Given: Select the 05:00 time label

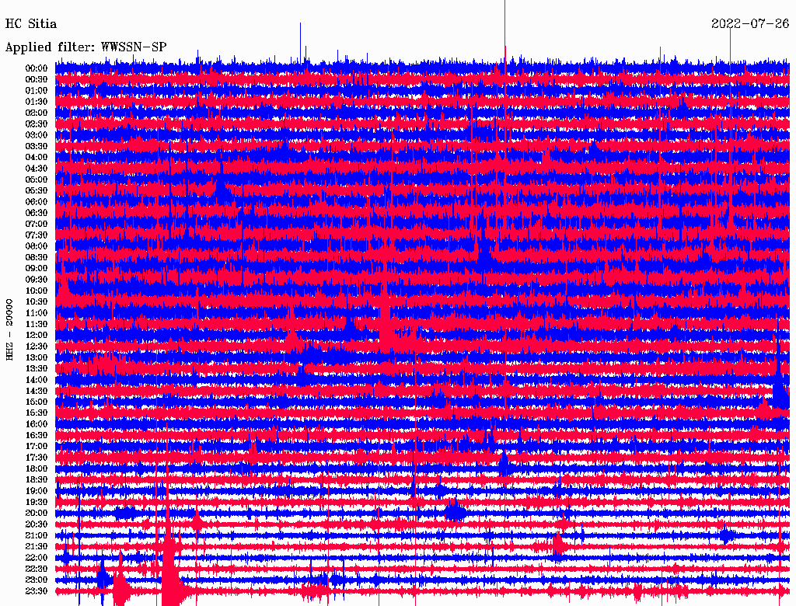Looking at the screenshot, I should pyautogui.click(x=37, y=179).
